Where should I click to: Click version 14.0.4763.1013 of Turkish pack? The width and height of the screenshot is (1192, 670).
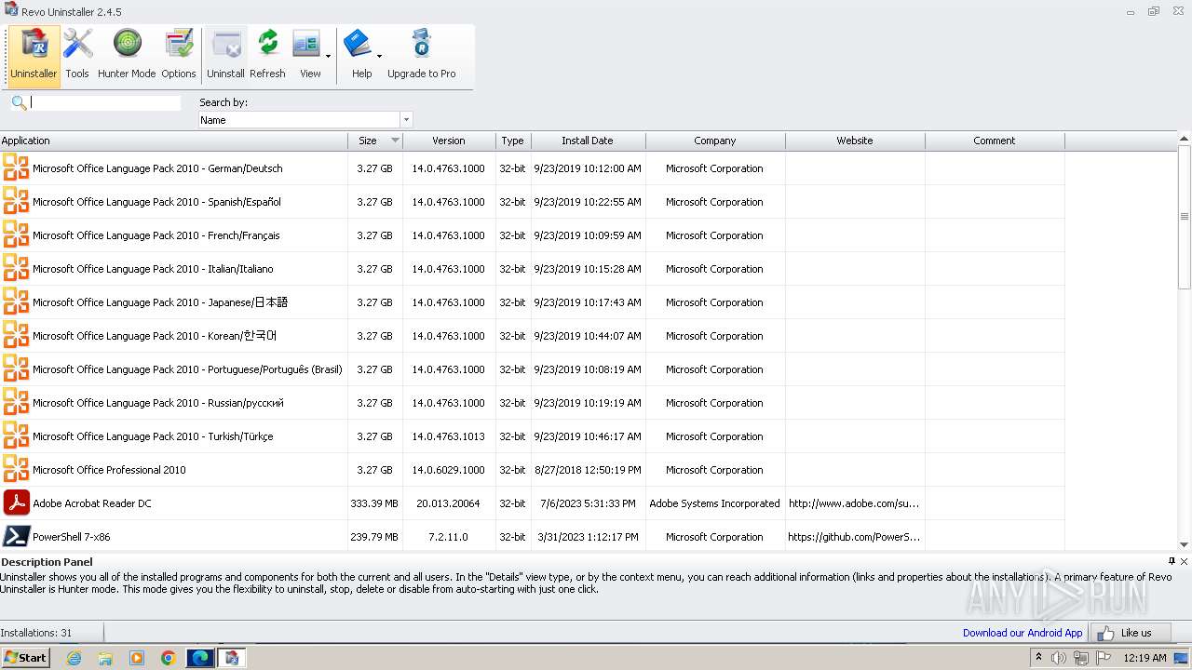pyautogui.click(x=449, y=436)
